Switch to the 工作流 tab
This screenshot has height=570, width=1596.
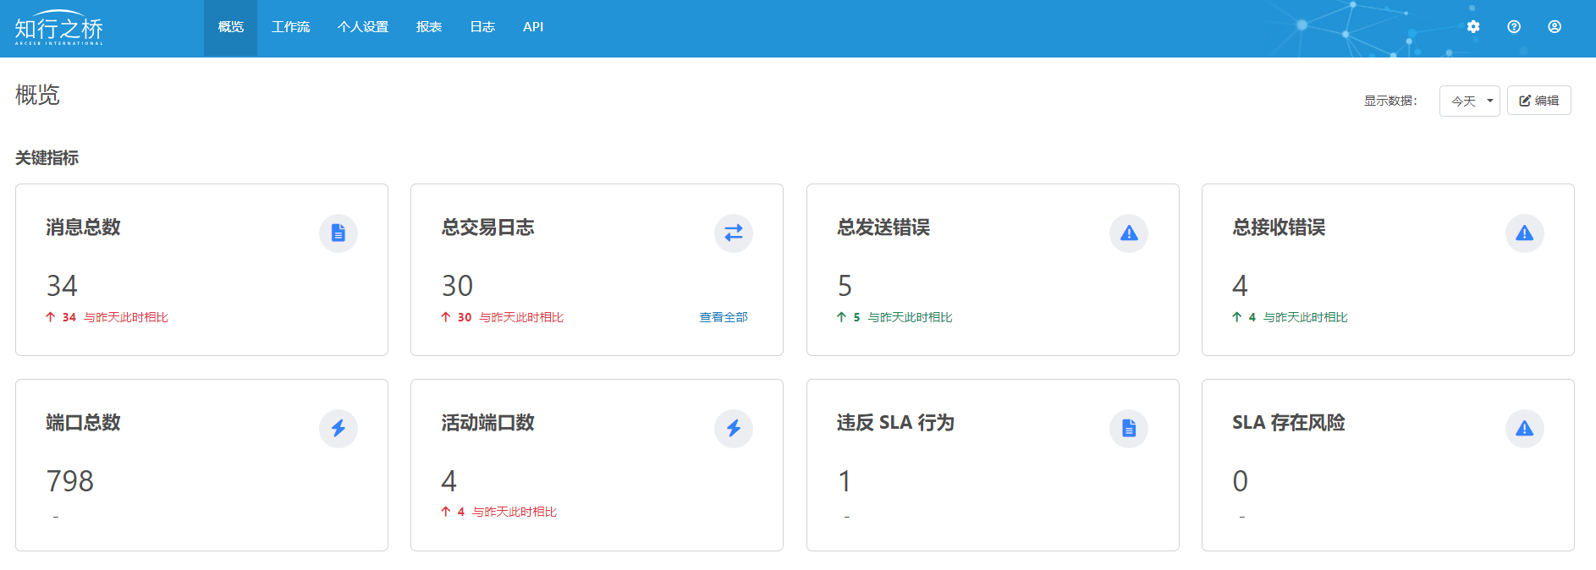coord(290,27)
